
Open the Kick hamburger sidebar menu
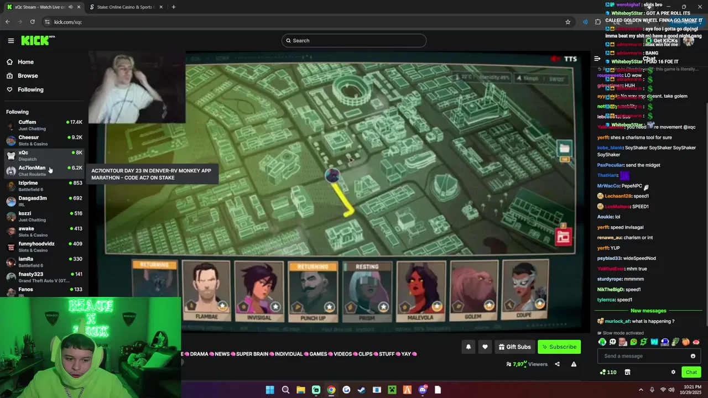[11, 40]
